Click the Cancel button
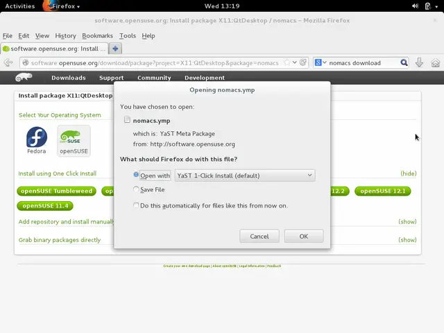 coord(259,236)
